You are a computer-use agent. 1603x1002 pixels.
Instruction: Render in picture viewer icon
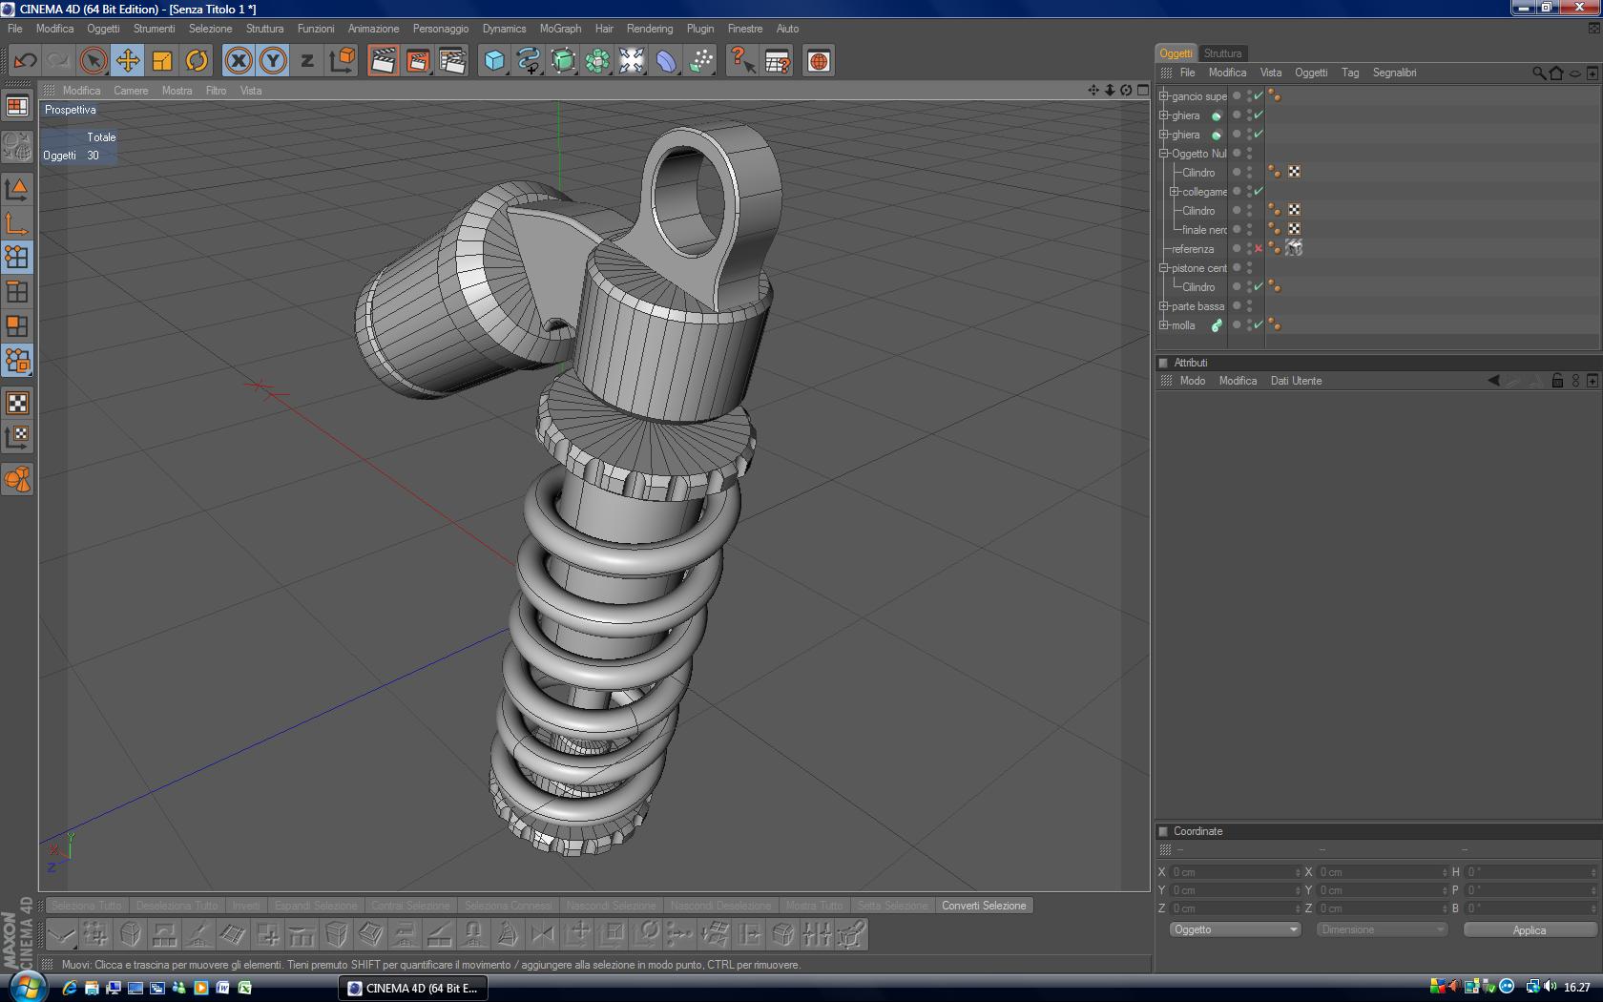[417, 61]
